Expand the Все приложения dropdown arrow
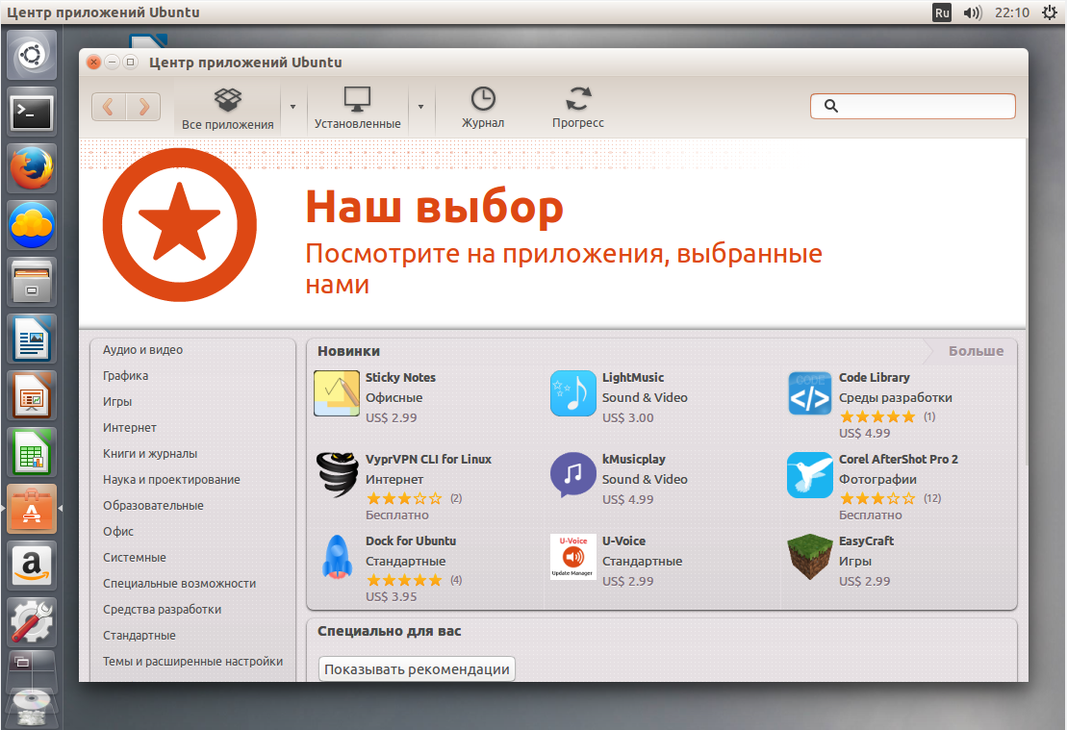The image size is (1067, 730). (293, 107)
